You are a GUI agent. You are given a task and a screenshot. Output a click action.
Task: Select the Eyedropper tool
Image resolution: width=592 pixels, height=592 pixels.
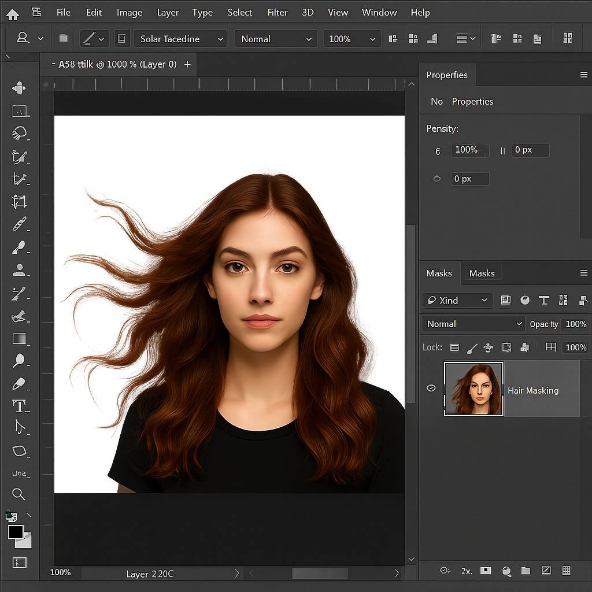pyautogui.click(x=19, y=224)
